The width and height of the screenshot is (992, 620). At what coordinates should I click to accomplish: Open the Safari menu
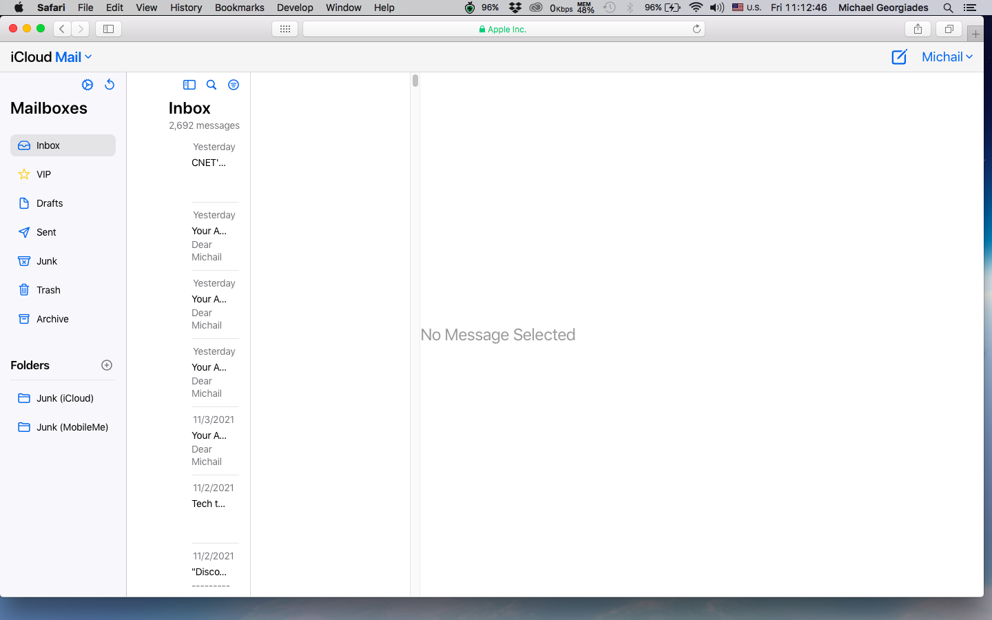(x=51, y=8)
